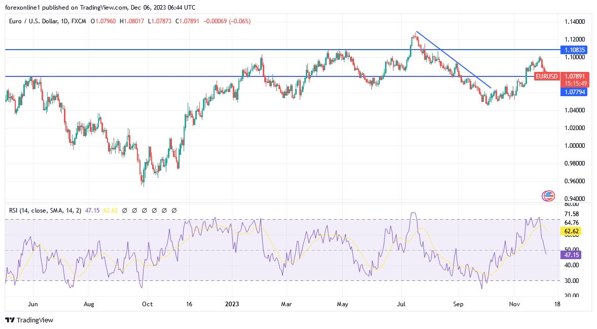Click the 0.94000 price axis label
The width and height of the screenshot is (597, 329).
coord(575,199)
